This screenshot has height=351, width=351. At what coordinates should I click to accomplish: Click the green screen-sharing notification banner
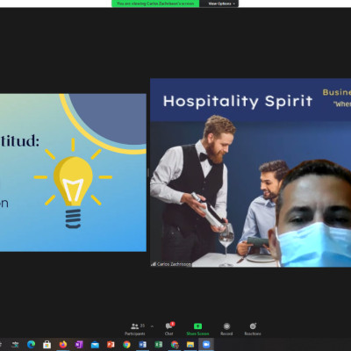(155, 4)
